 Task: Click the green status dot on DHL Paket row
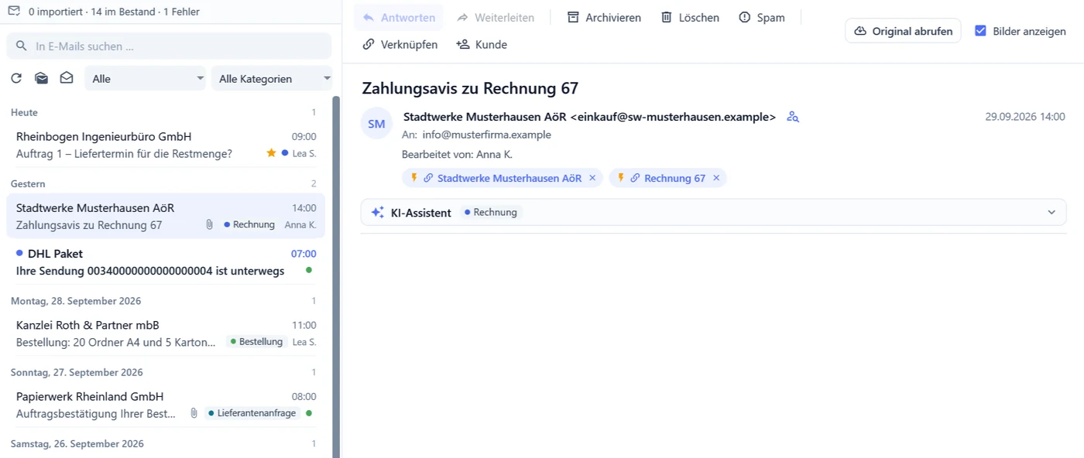[x=309, y=270]
